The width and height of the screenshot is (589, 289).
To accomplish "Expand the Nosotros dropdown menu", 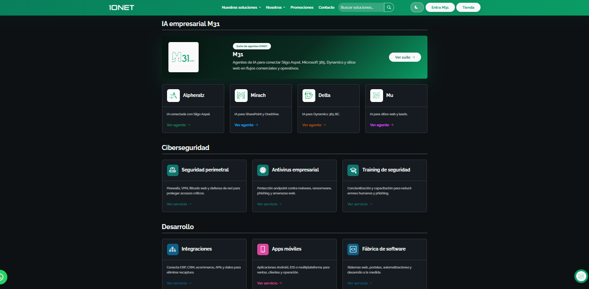I will [275, 7].
